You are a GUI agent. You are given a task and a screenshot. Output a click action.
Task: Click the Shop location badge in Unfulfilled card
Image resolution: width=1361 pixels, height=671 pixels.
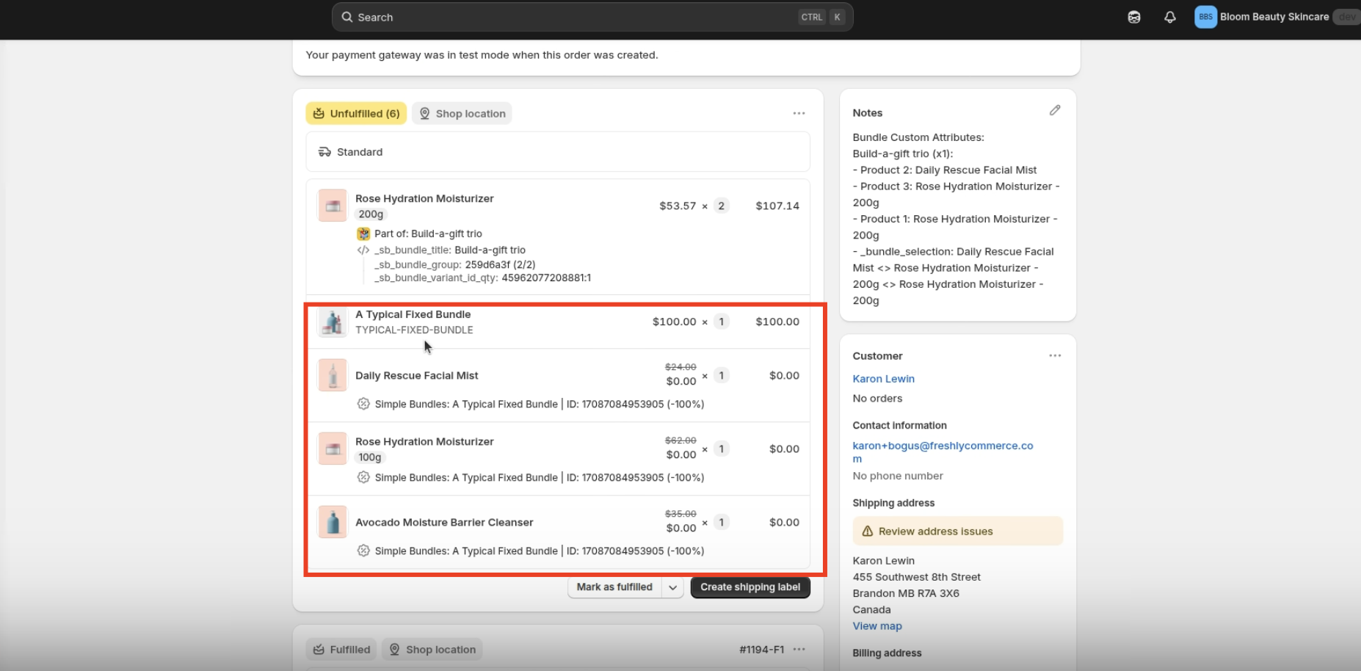462,113
